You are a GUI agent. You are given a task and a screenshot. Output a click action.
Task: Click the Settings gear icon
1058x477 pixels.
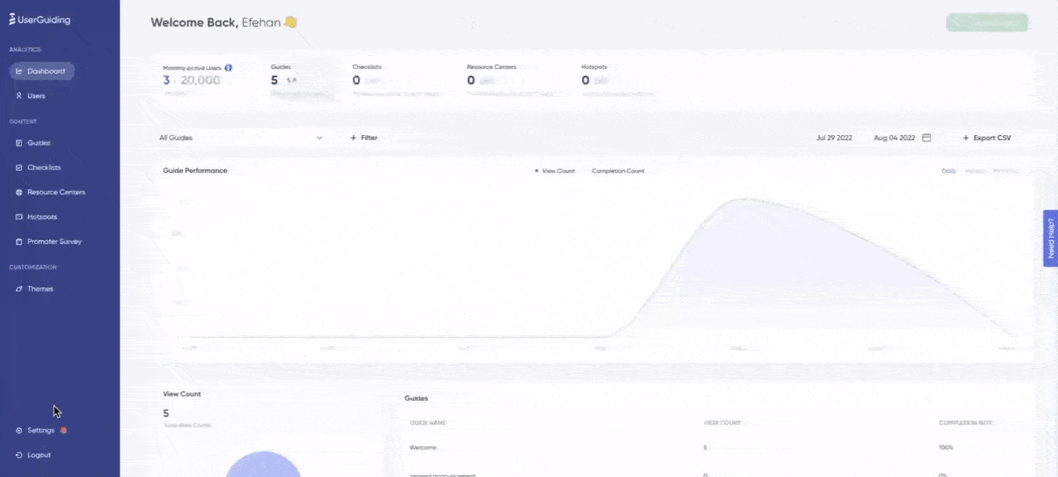(x=19, y=431)
